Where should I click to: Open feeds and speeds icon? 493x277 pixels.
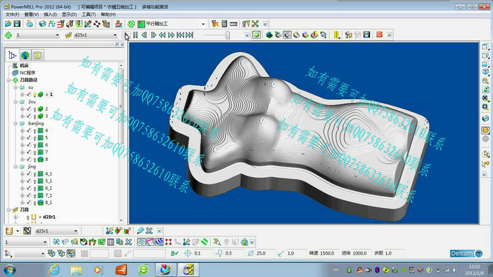(51, 24)
